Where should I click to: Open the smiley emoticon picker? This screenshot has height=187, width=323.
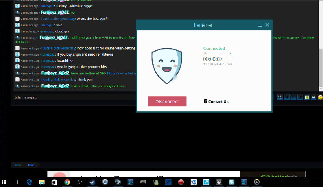(x=320, y=97)
